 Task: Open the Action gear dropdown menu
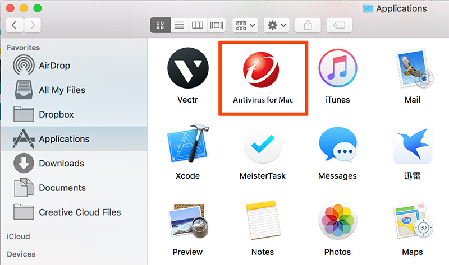tap(277, 25)
